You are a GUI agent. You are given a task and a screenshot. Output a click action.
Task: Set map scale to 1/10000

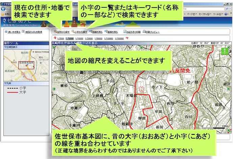point(79,38)
